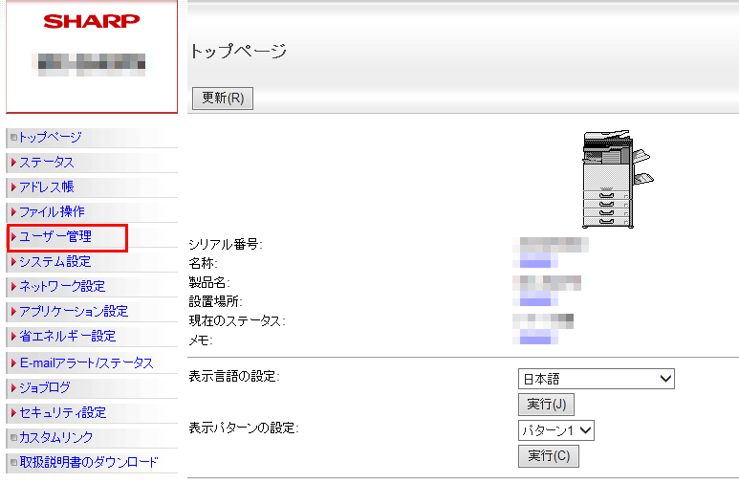
Task: Expand the ステータス menu item
Action: pyautogui.click(x=46, y=163)
